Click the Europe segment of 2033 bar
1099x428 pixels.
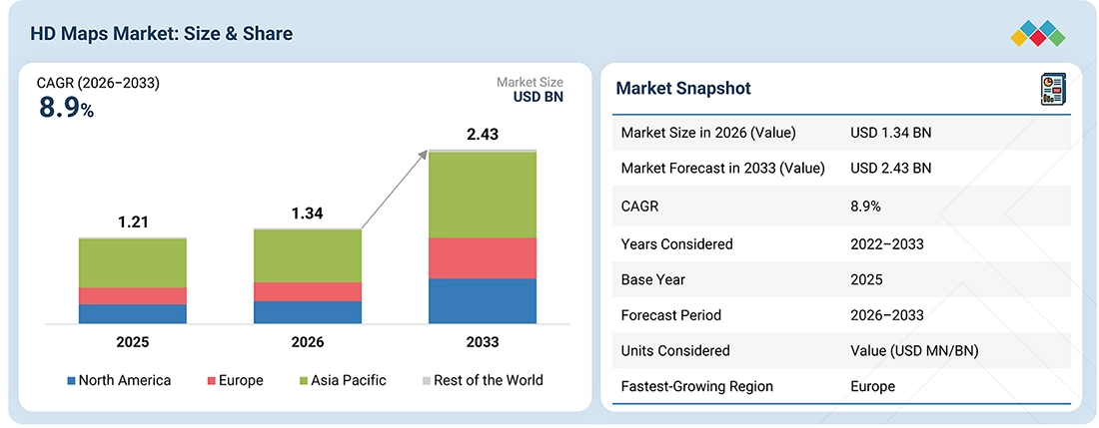coord(483,258)
